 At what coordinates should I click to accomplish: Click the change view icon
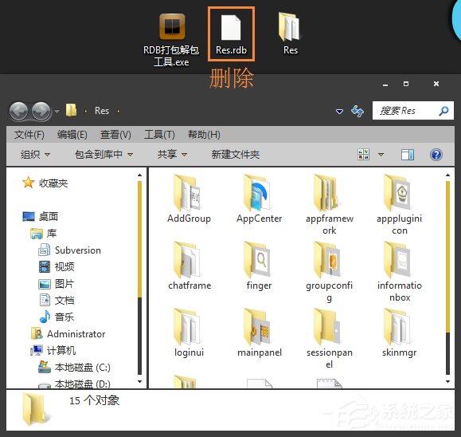(x=363, y=154)
